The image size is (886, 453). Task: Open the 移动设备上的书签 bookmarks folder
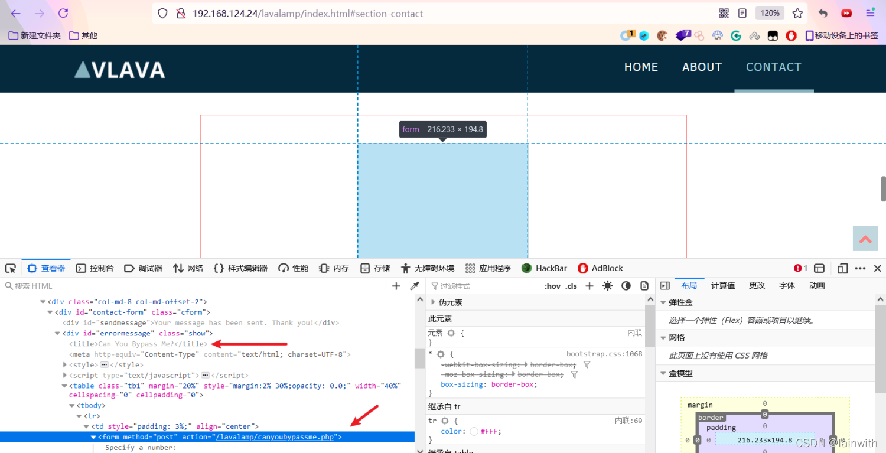(842, 35)
